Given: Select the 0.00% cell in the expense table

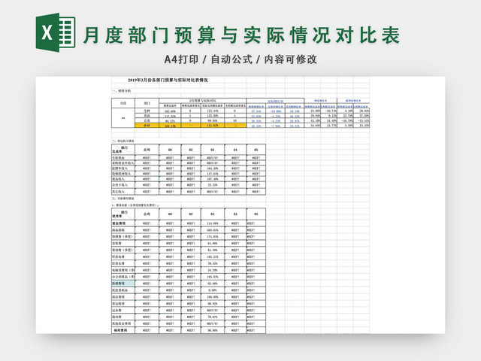Looking at the screenshot, I should tap(212, 290).
